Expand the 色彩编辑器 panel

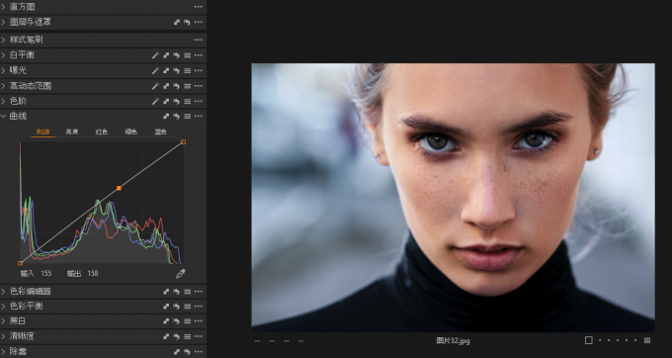click(3, 292)
